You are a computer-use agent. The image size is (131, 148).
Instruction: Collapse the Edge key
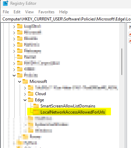(25, 100)
